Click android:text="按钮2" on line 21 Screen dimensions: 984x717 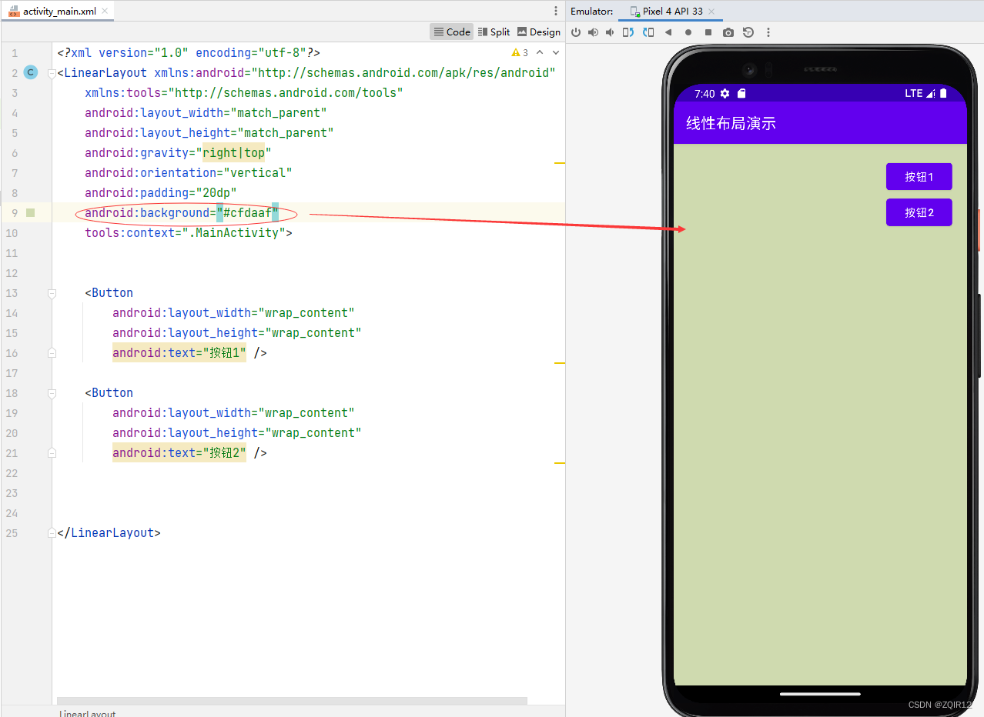click(x=179, y=452)
